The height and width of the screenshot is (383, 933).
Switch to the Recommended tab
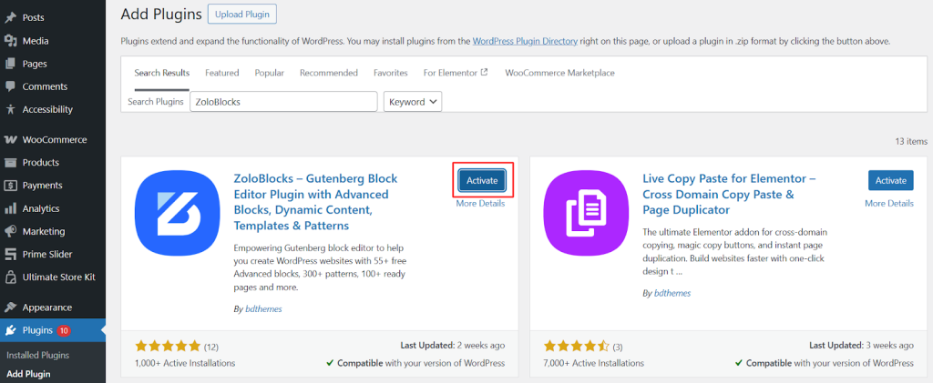point(328,73)
